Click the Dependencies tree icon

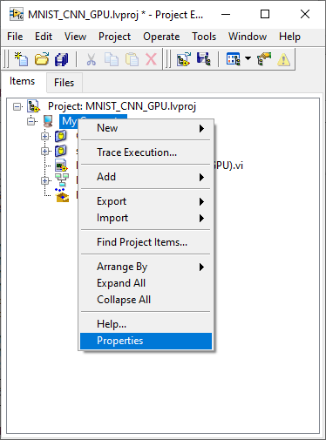tap(62, 180)
